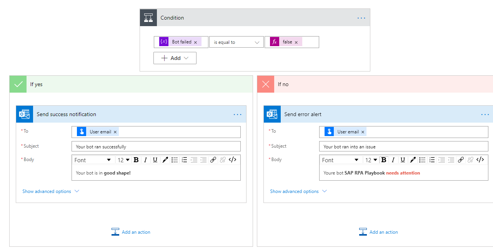Click Outlook icon on Send error alert
This screenshot has height=251, width=493.
point(272,114)
